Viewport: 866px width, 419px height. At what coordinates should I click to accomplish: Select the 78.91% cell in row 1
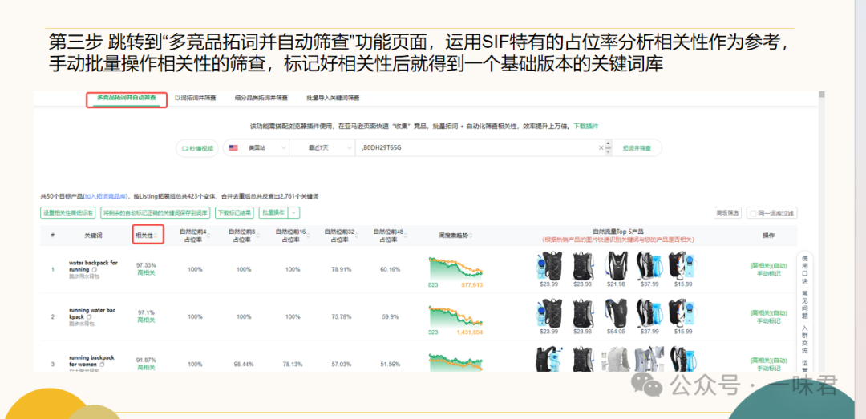click(342, 269)
